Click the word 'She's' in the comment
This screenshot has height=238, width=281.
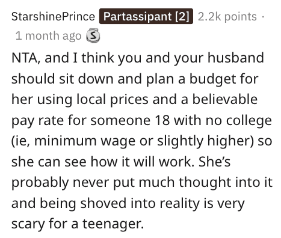tap(214, 162)
